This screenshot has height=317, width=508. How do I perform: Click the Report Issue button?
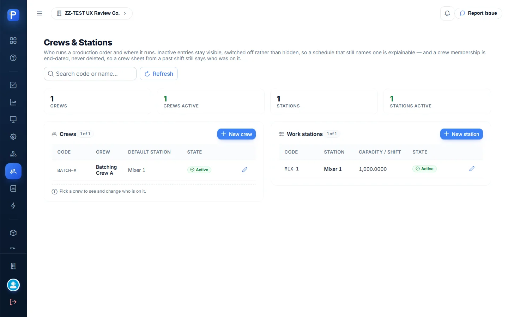(x=478, y=13)
